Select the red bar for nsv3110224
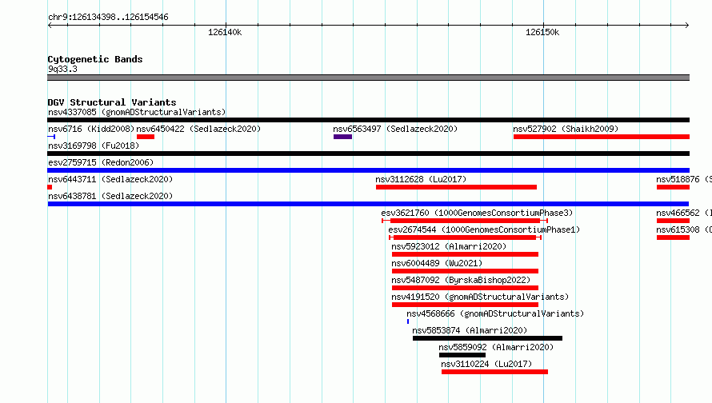The width and height of the screenshot is (712, 403). click(x=494, y=372)
